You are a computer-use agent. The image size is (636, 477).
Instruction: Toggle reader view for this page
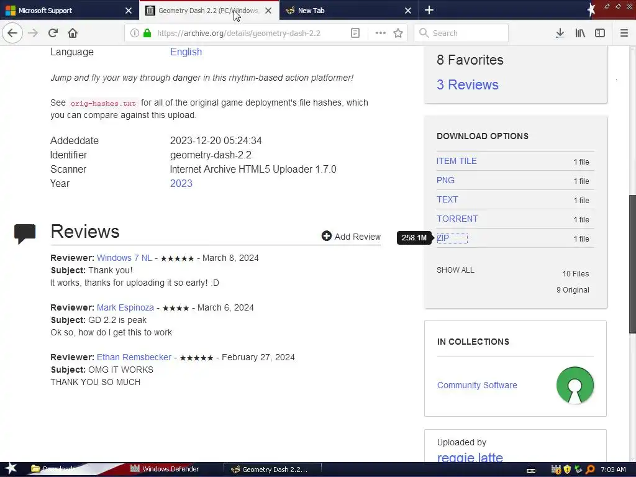(355, 33)
